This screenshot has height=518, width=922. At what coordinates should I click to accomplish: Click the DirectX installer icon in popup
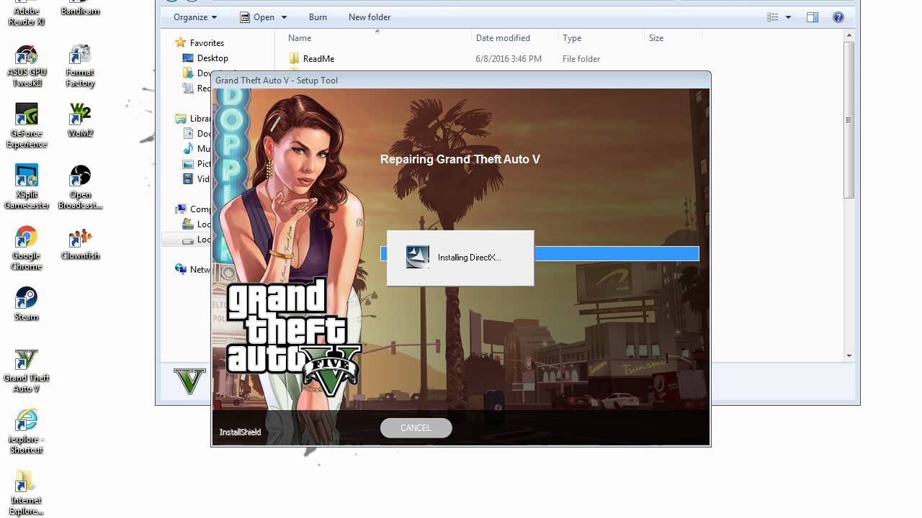tap(418, 257)
